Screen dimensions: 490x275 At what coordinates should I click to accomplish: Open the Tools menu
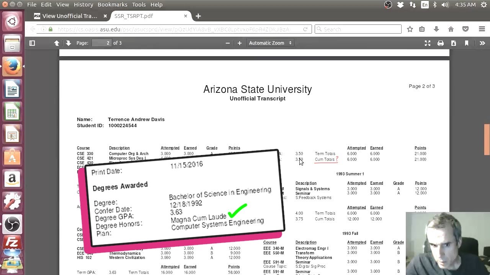[x=139, y=5]
